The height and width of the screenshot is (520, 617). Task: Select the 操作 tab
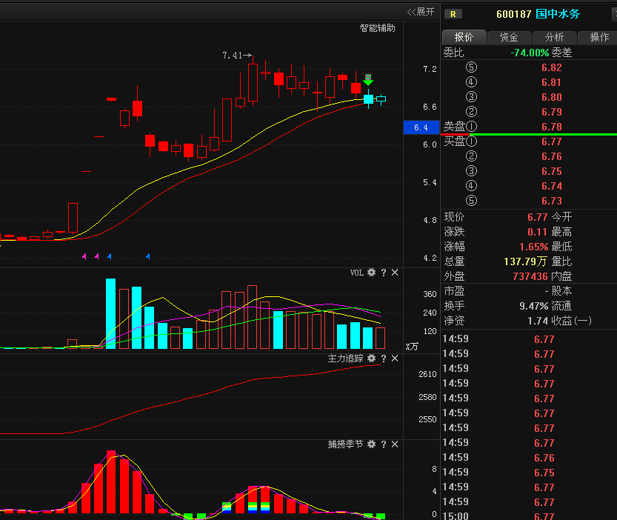click(598, 37)
